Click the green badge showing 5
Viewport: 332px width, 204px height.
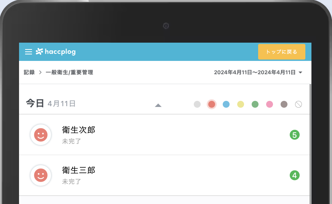click(x=294, y=135)
